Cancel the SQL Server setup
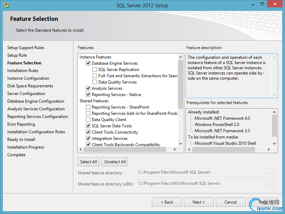 231,202
